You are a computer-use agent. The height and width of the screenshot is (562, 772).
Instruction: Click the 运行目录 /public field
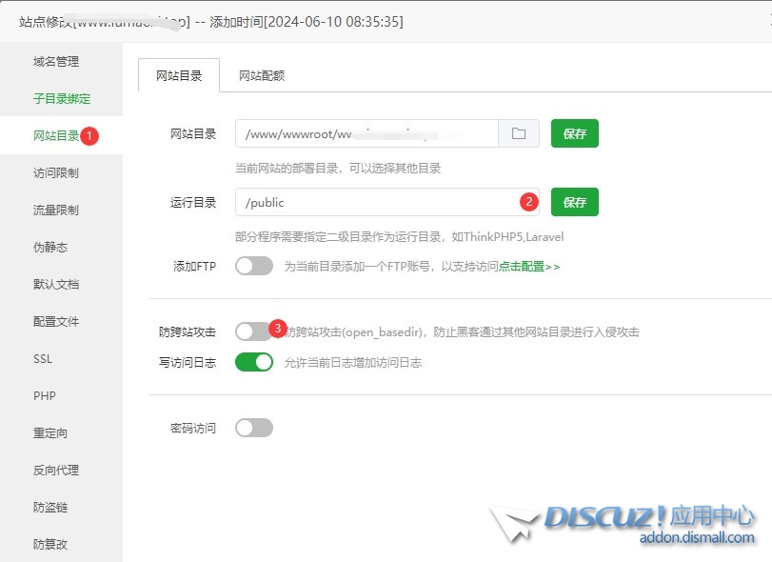click(x=376, y=202)
